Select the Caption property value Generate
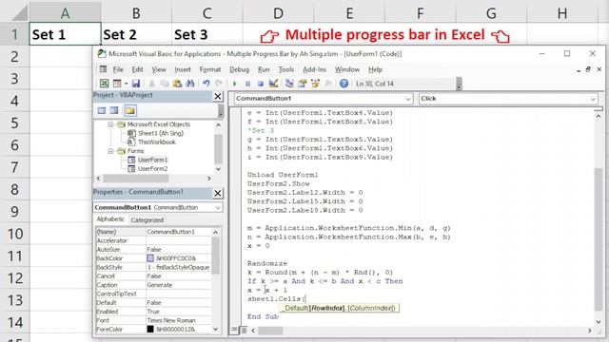The width and height of the screenshot is (609, 342). click(178, 285)
